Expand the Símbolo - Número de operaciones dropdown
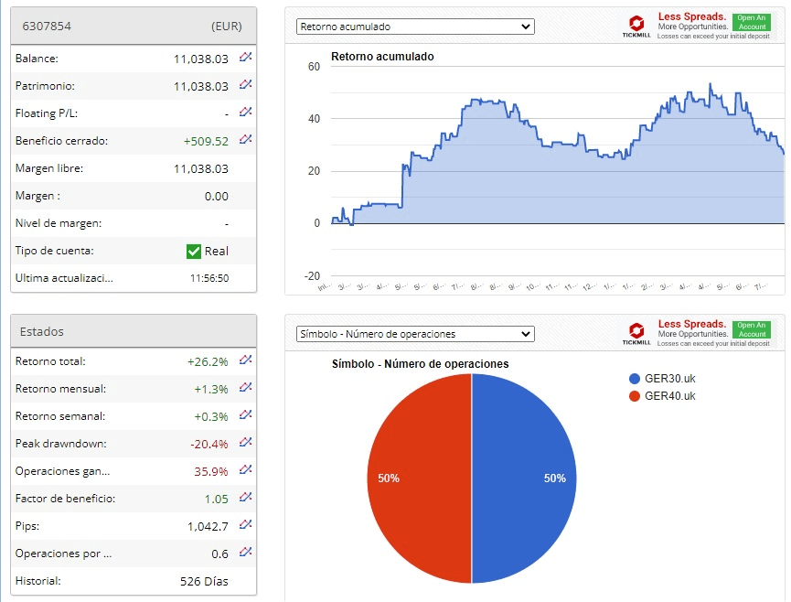This screenshot has height=602, width=791. click(x=415, y=334)
